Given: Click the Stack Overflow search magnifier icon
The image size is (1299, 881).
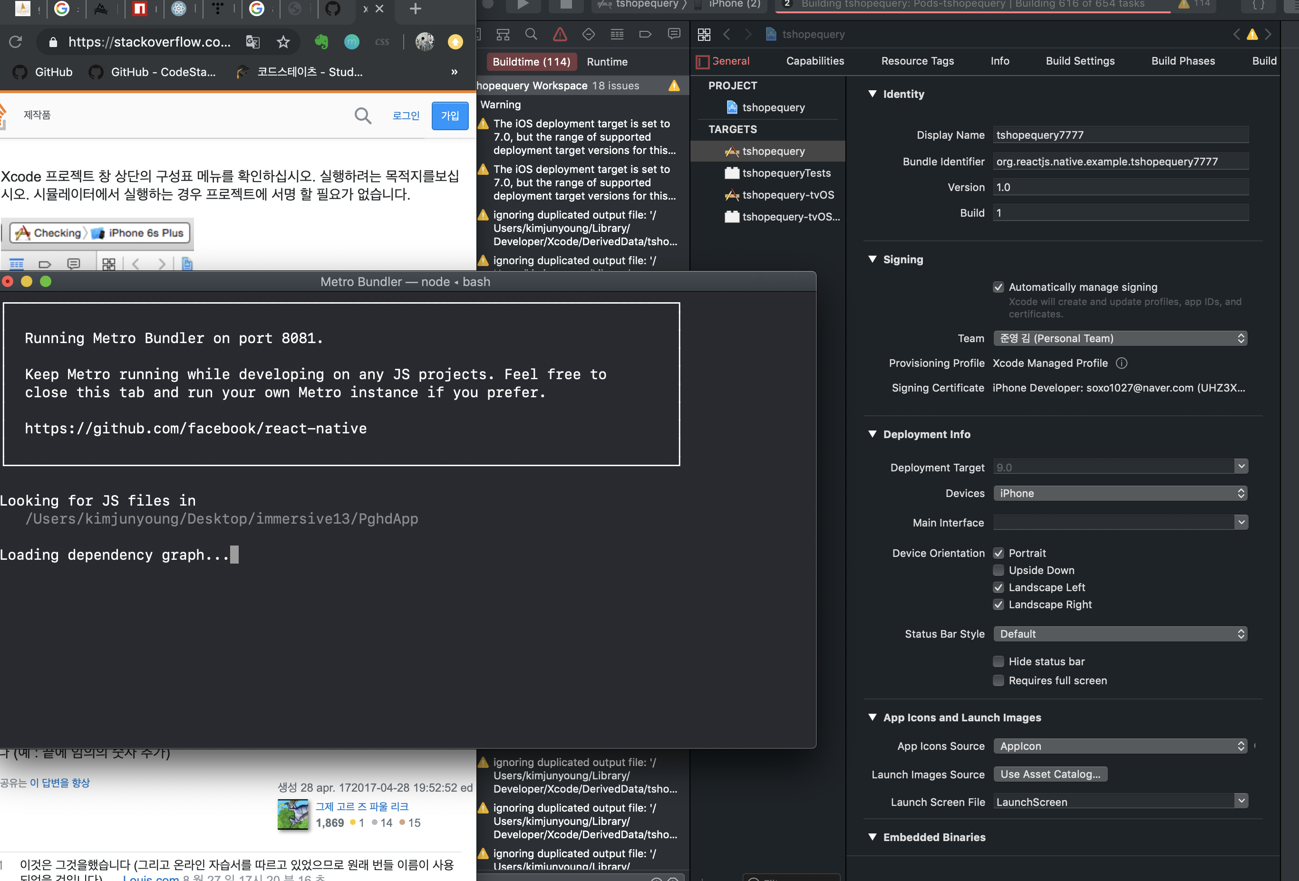Looking at the screenshot, I should [x=363, y=115].
